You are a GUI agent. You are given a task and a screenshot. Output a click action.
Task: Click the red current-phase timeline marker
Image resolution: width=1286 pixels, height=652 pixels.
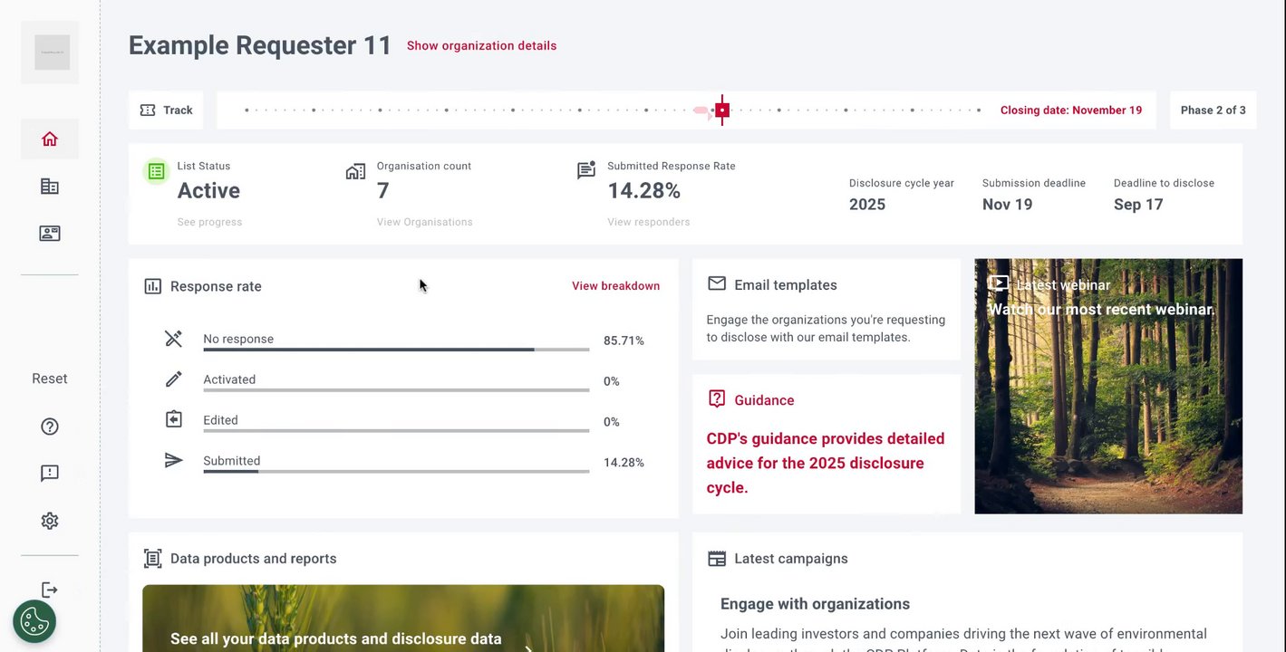coord(722,110)
